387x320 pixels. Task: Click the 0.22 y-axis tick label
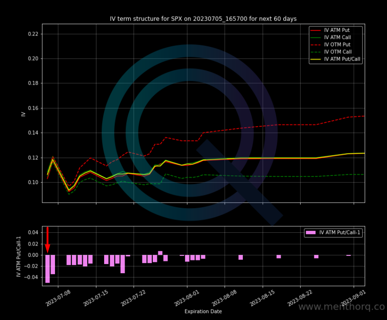(x=33, y=34)
